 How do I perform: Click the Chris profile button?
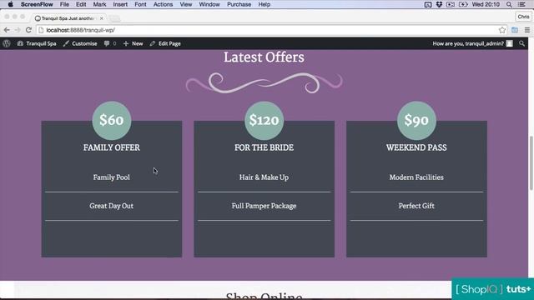[523, 17]
